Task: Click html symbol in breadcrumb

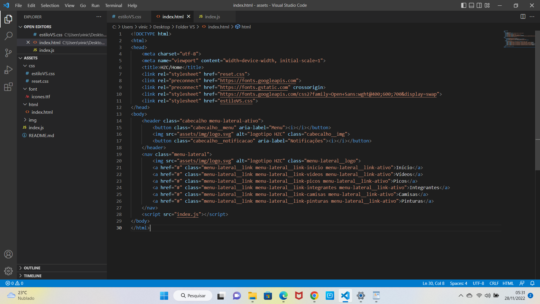Action: click(x=243, y=27)
